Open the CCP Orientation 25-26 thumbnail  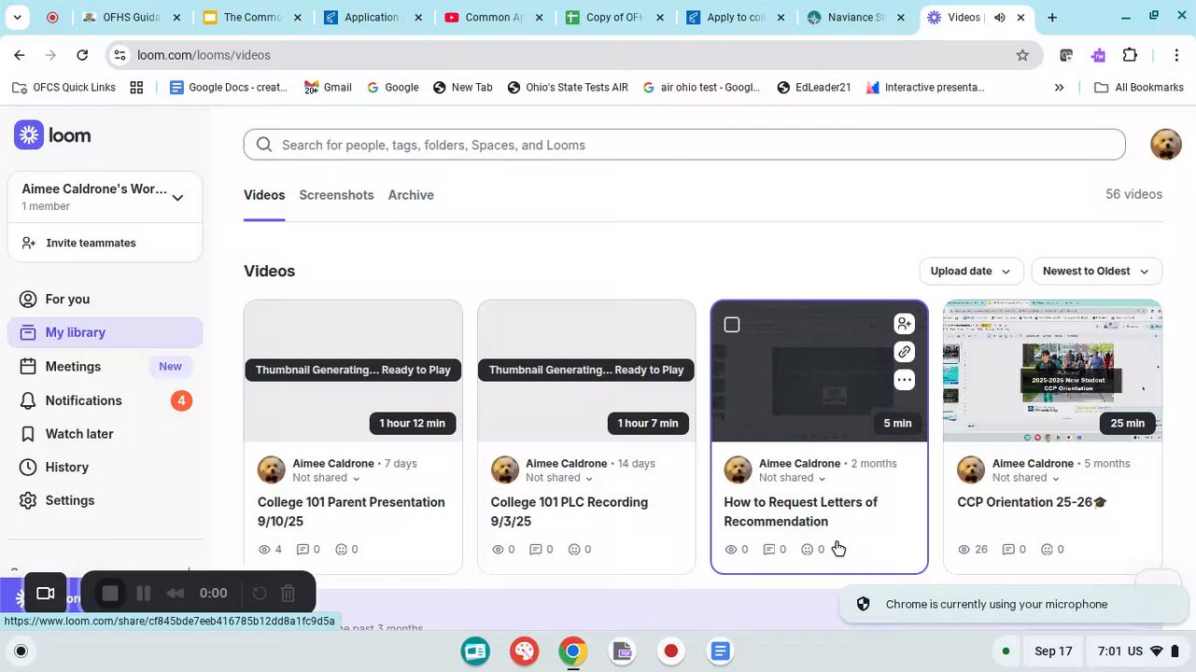tap(1053, 371)
